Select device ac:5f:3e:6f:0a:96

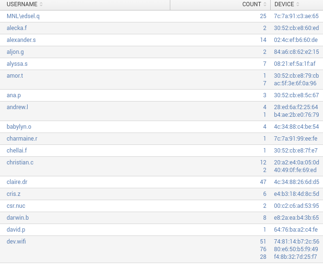click(295, 83)
